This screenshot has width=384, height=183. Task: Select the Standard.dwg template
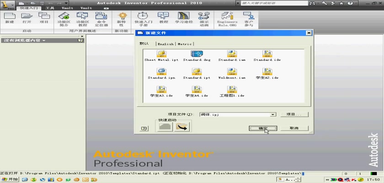click(x=197, y=56)
